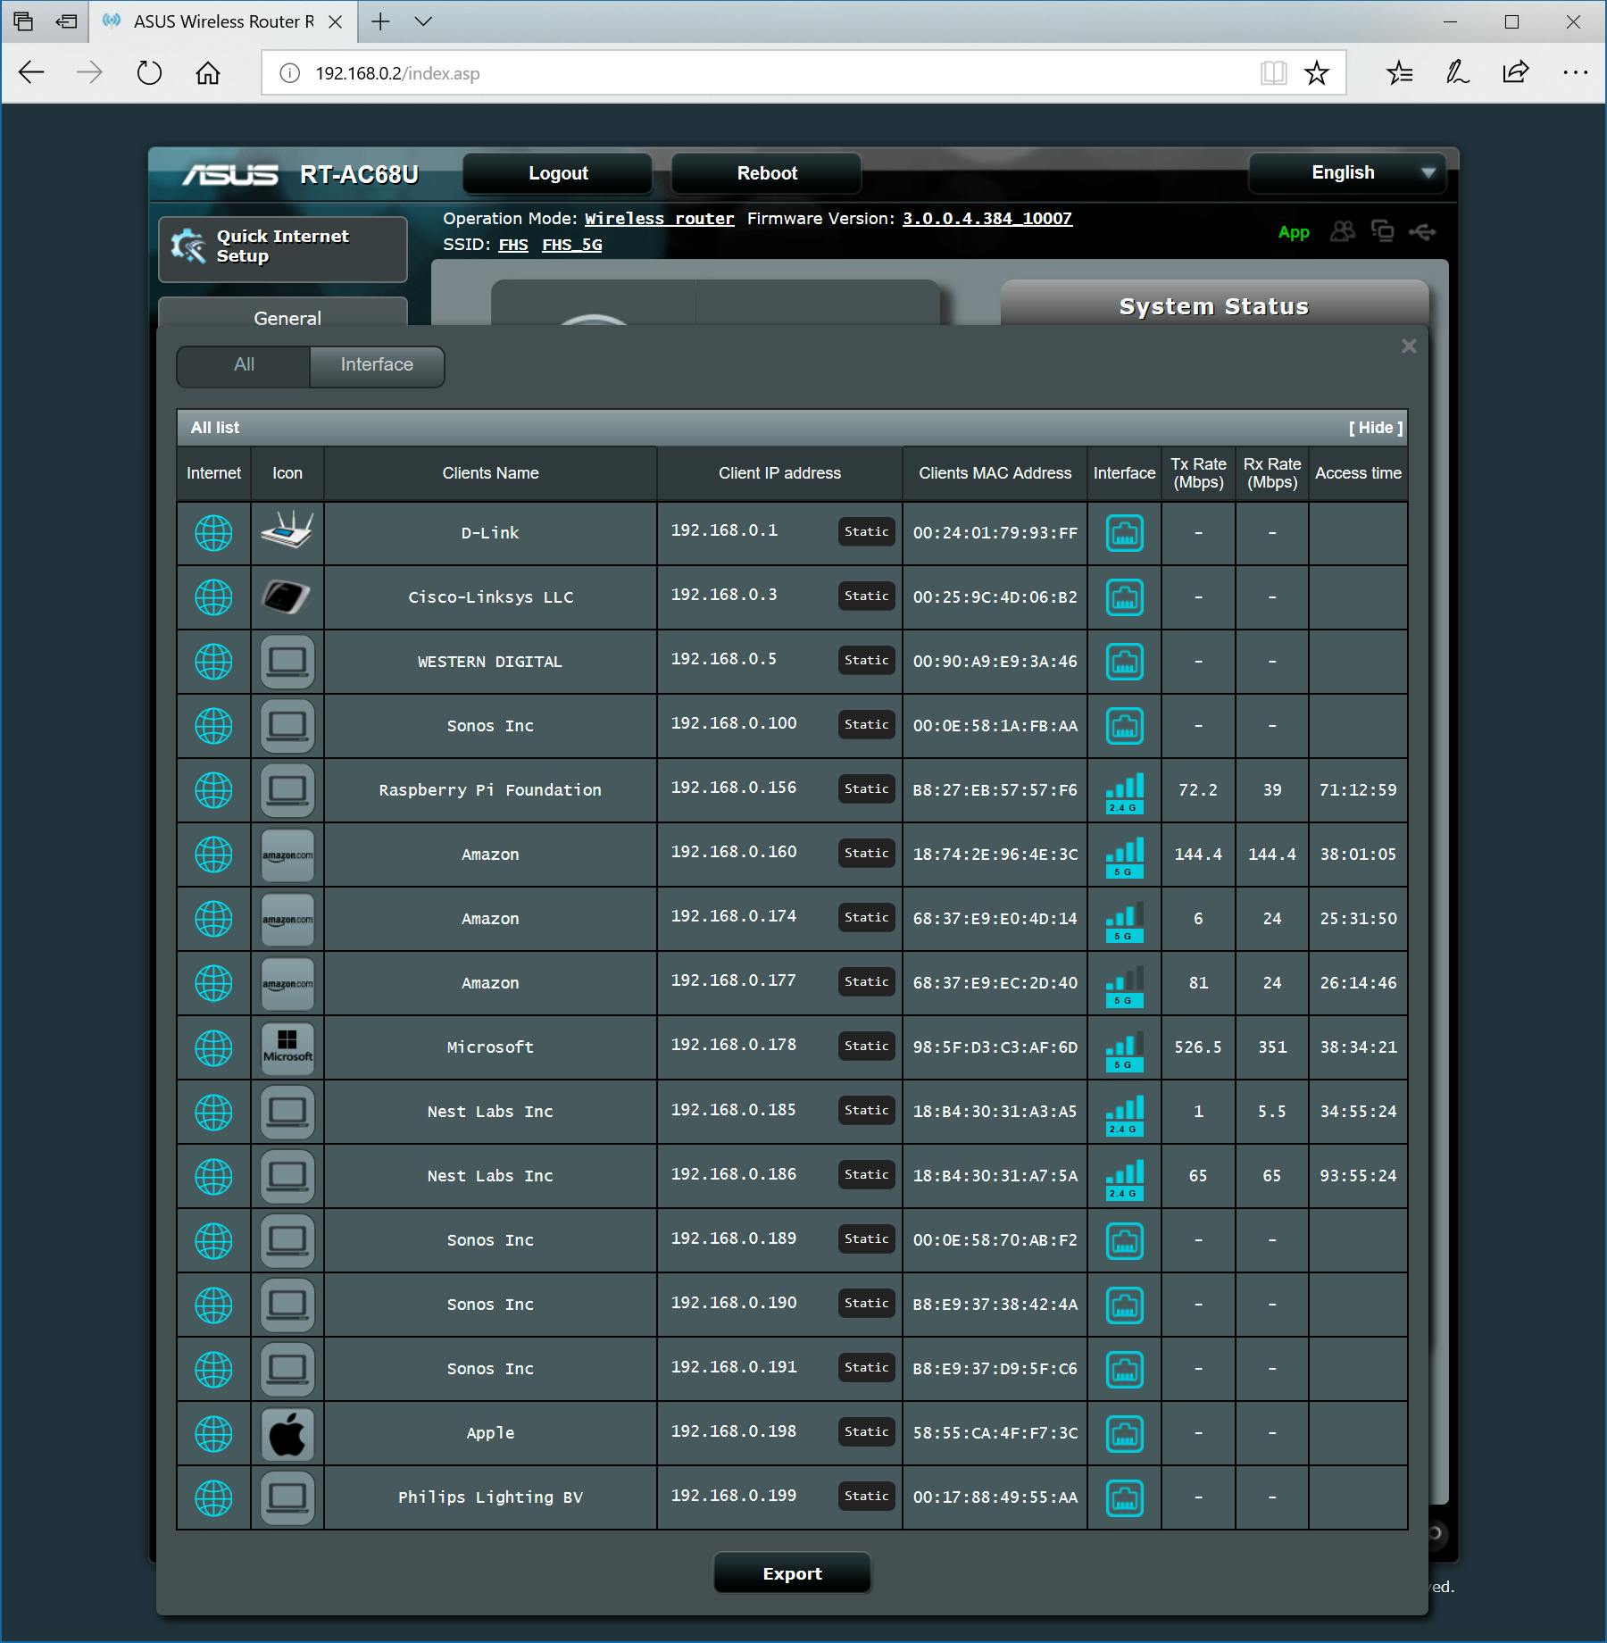Viewport: 1607px width, 1643px height.
Task: Add this page to browser favorites
Action: tap(1317, 72)
